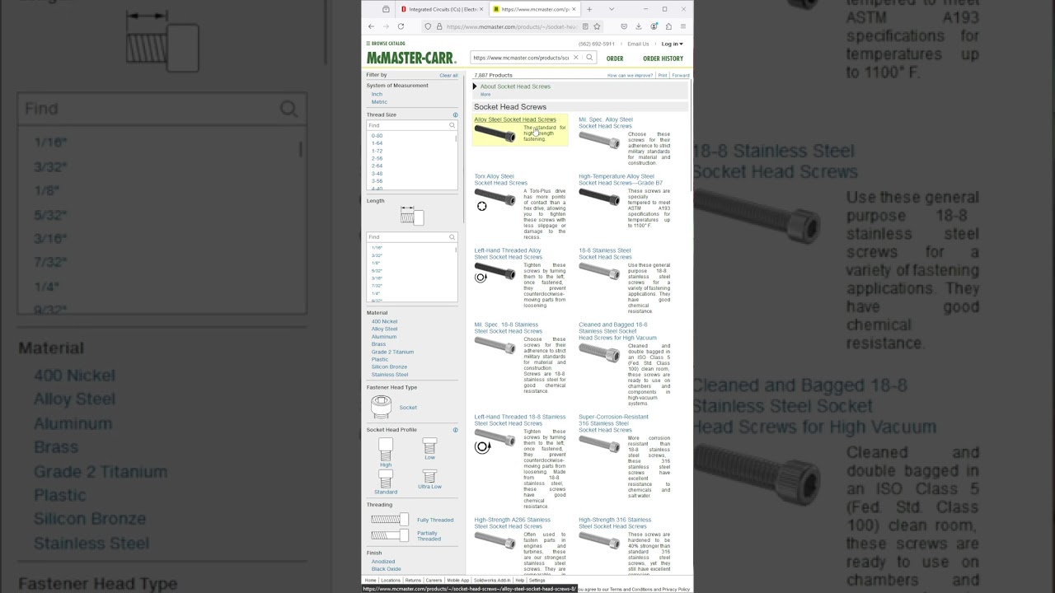Select Partially Threaded screw icon
The width and height of the screenshot is (1055, 593).
point(390,535)
